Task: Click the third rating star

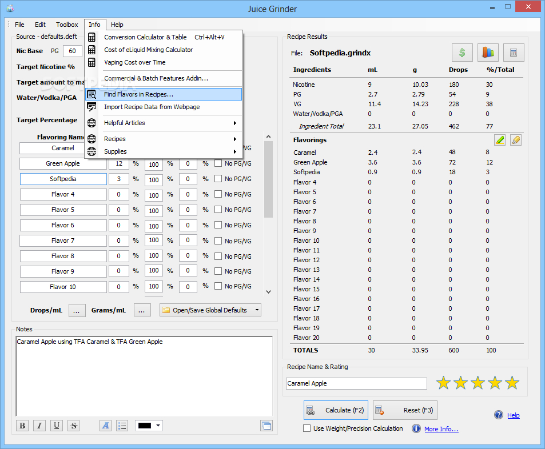Action: click(x=478, y=383)
